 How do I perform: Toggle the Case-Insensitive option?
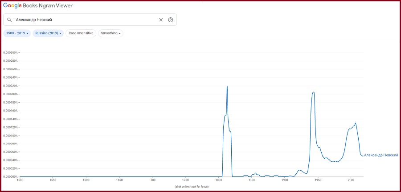click(x=81, y=33)
